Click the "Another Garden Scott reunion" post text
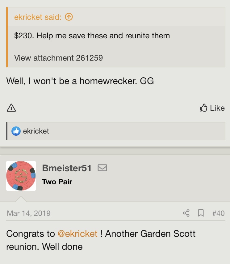Image resolution: width=230 pixels, height=264 pixels. 150,233
